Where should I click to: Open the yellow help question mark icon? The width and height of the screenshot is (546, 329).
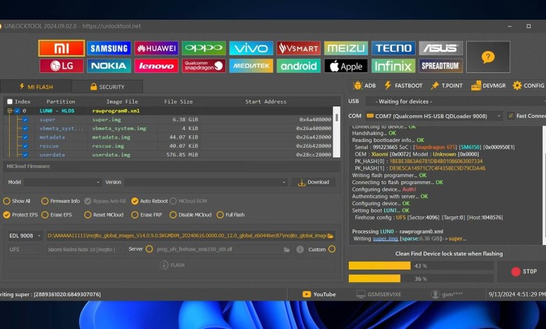pyautogui.click(x=488, y=57)
